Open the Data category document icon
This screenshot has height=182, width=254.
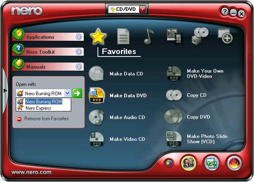(123, 37)
